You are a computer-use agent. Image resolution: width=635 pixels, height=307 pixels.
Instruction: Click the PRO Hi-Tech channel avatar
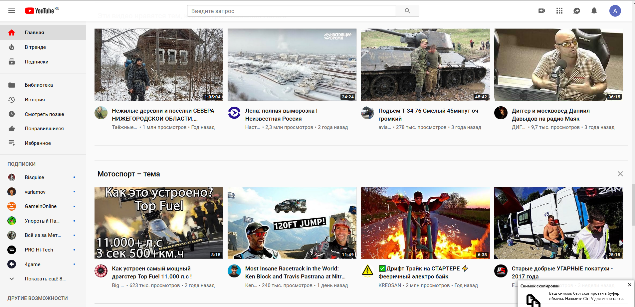point(12,250)
